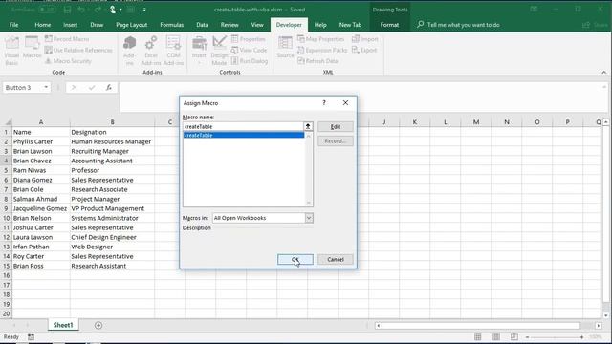This screenshot has width=612, height=344.
Task: Click Expansion Packs
Action: click(322, 50)
